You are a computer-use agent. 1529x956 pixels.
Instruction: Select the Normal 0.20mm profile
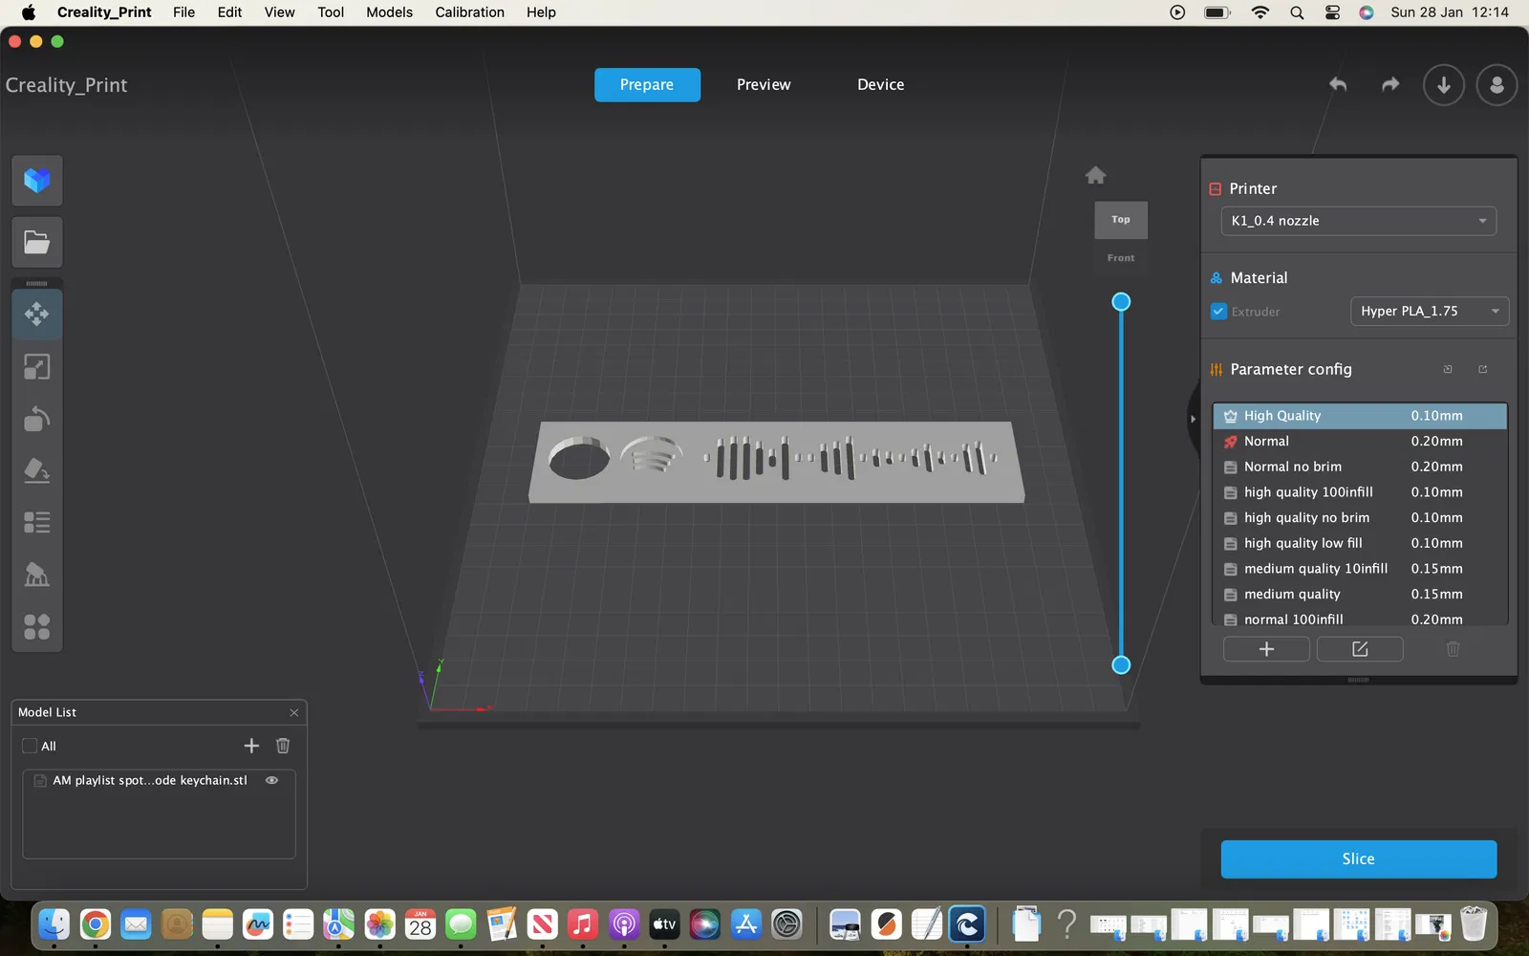[x=1360, y=441]
